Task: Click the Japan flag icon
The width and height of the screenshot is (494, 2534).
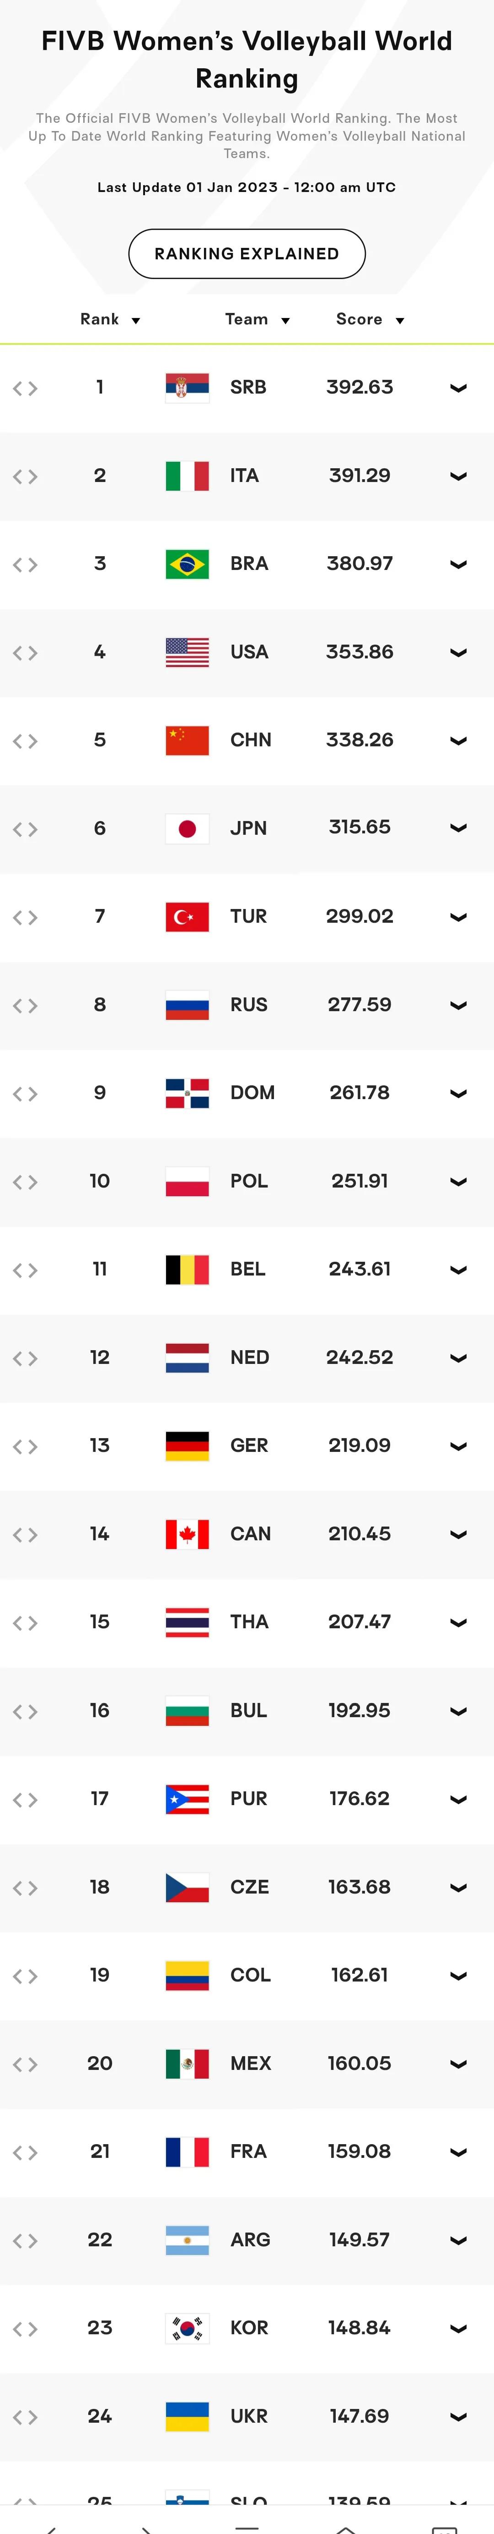Action: click(187, 828)
